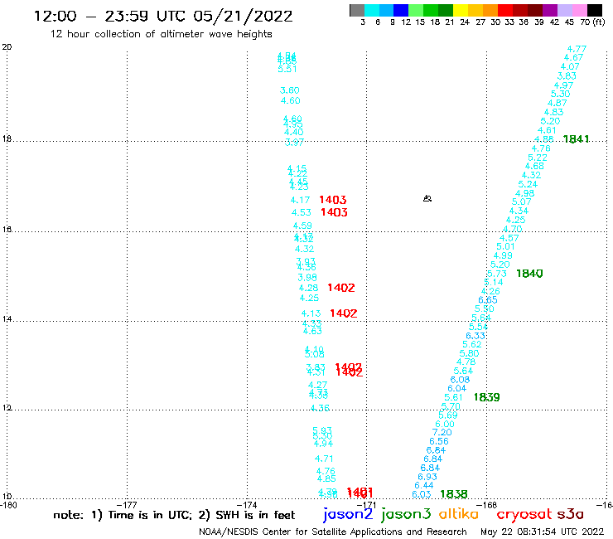Click the green 1839 time label
Viewport: 613px width, 539px height.
pyautogui.click(x=487, y=397)
